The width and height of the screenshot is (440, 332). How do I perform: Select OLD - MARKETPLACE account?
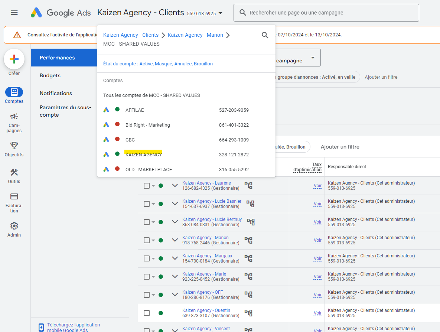(186, 169)
